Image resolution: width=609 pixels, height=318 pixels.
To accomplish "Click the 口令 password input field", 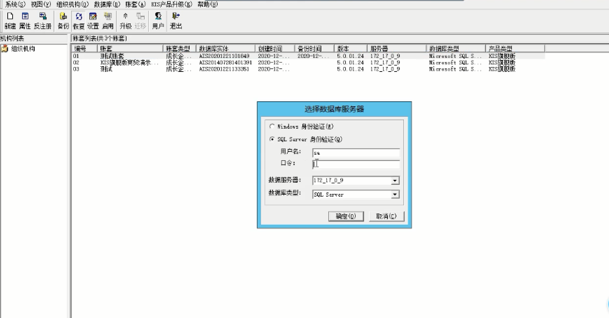I will click(356, 164).
